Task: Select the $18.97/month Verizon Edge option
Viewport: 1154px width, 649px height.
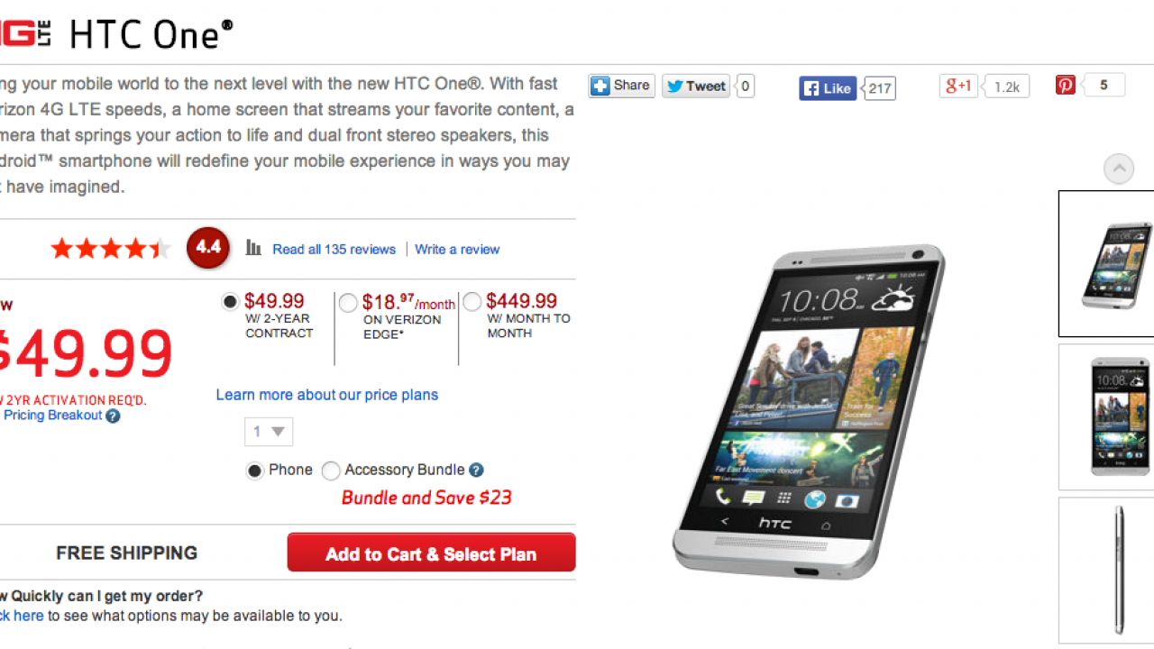Action: coord(348,304)
